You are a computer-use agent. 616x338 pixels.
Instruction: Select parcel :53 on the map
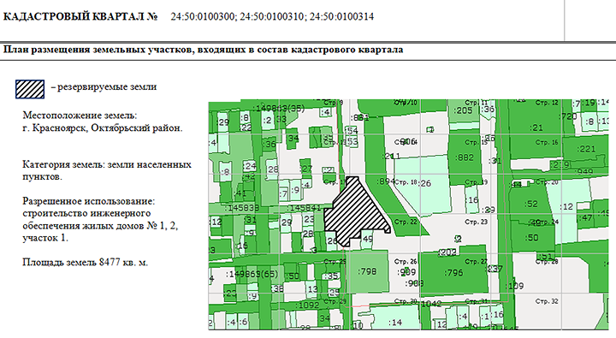[x=352, y=141]
